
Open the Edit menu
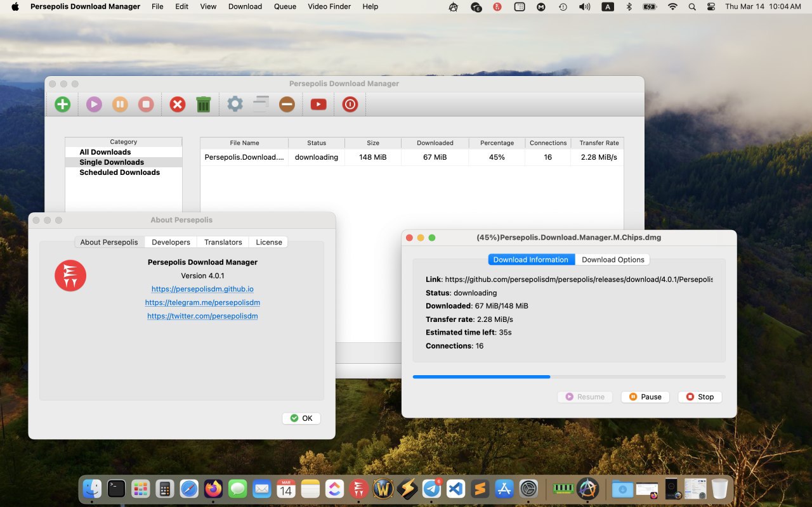pos(182,6)
